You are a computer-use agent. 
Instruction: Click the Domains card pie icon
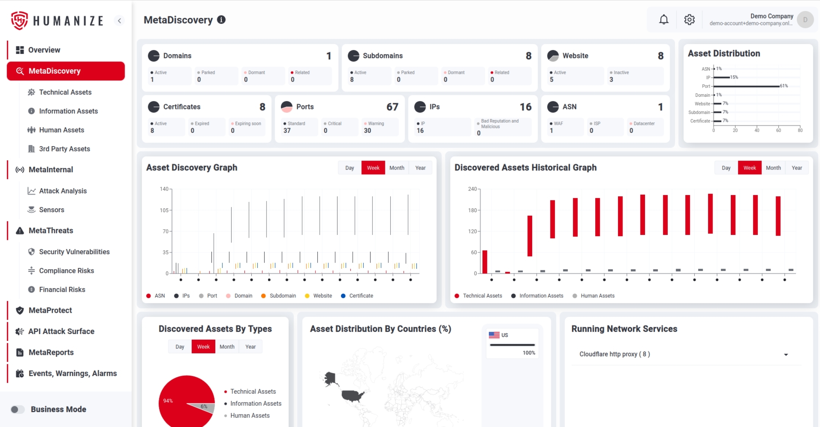(x=154, y=56)
